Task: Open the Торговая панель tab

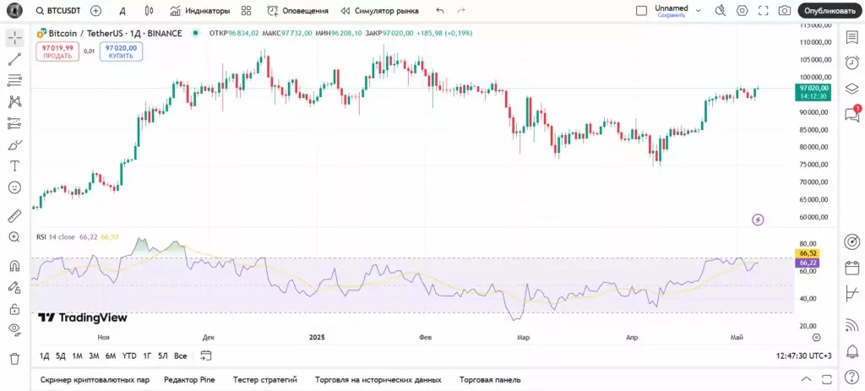Action: click(490, 379)
